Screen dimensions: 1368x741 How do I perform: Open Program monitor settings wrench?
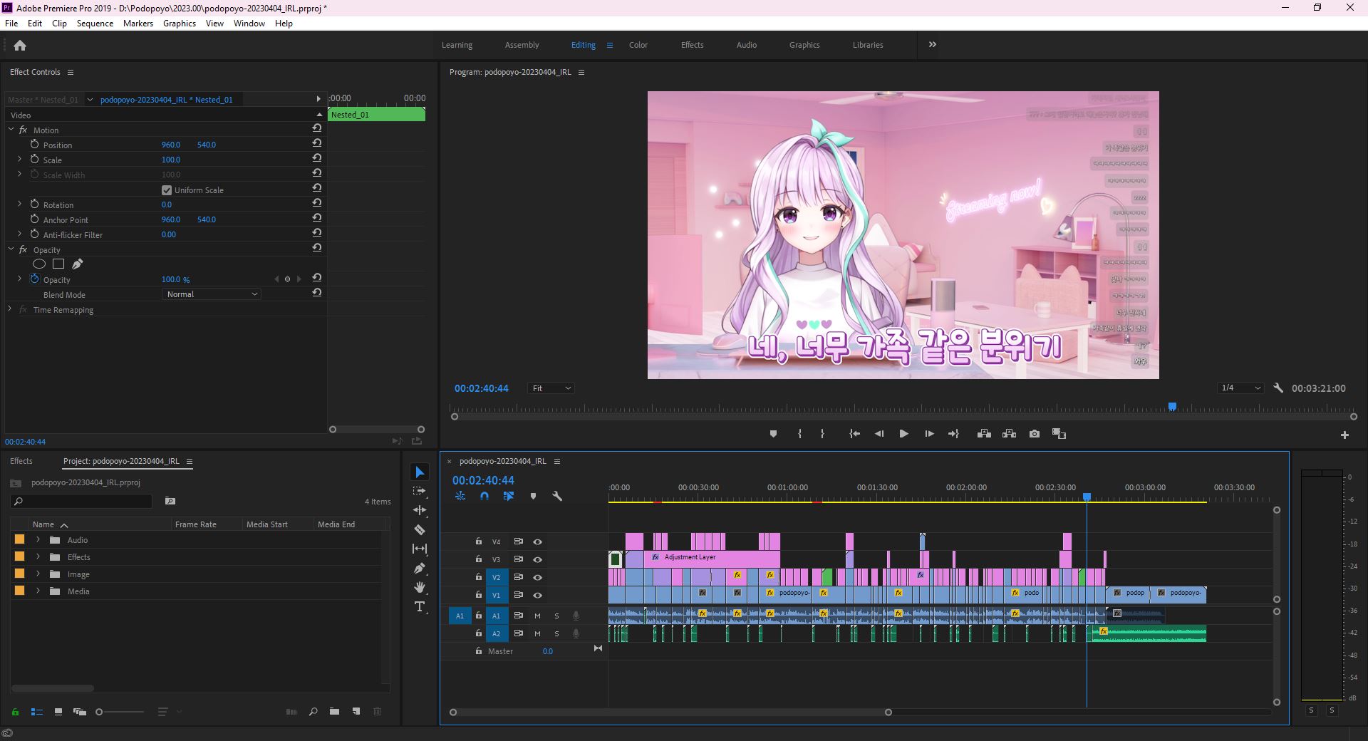click(x=1278, y=388)
